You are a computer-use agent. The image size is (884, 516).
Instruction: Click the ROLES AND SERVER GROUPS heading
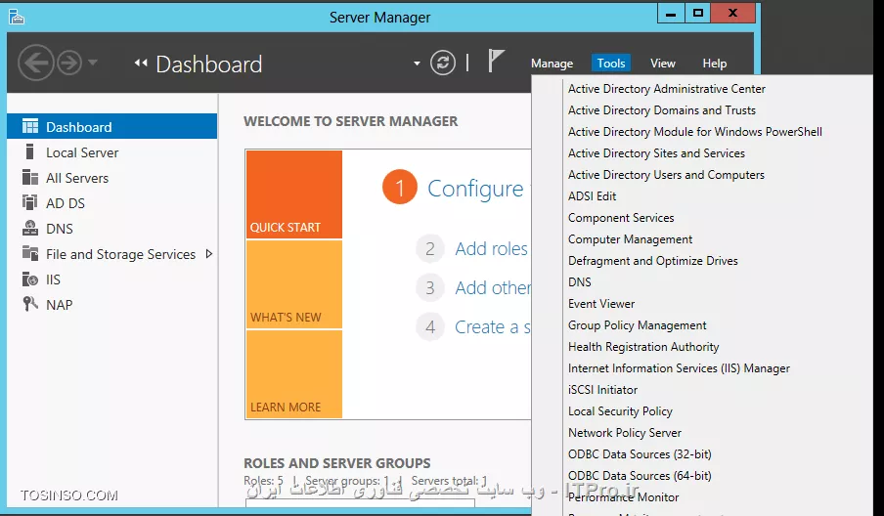(x=337, y=463)
